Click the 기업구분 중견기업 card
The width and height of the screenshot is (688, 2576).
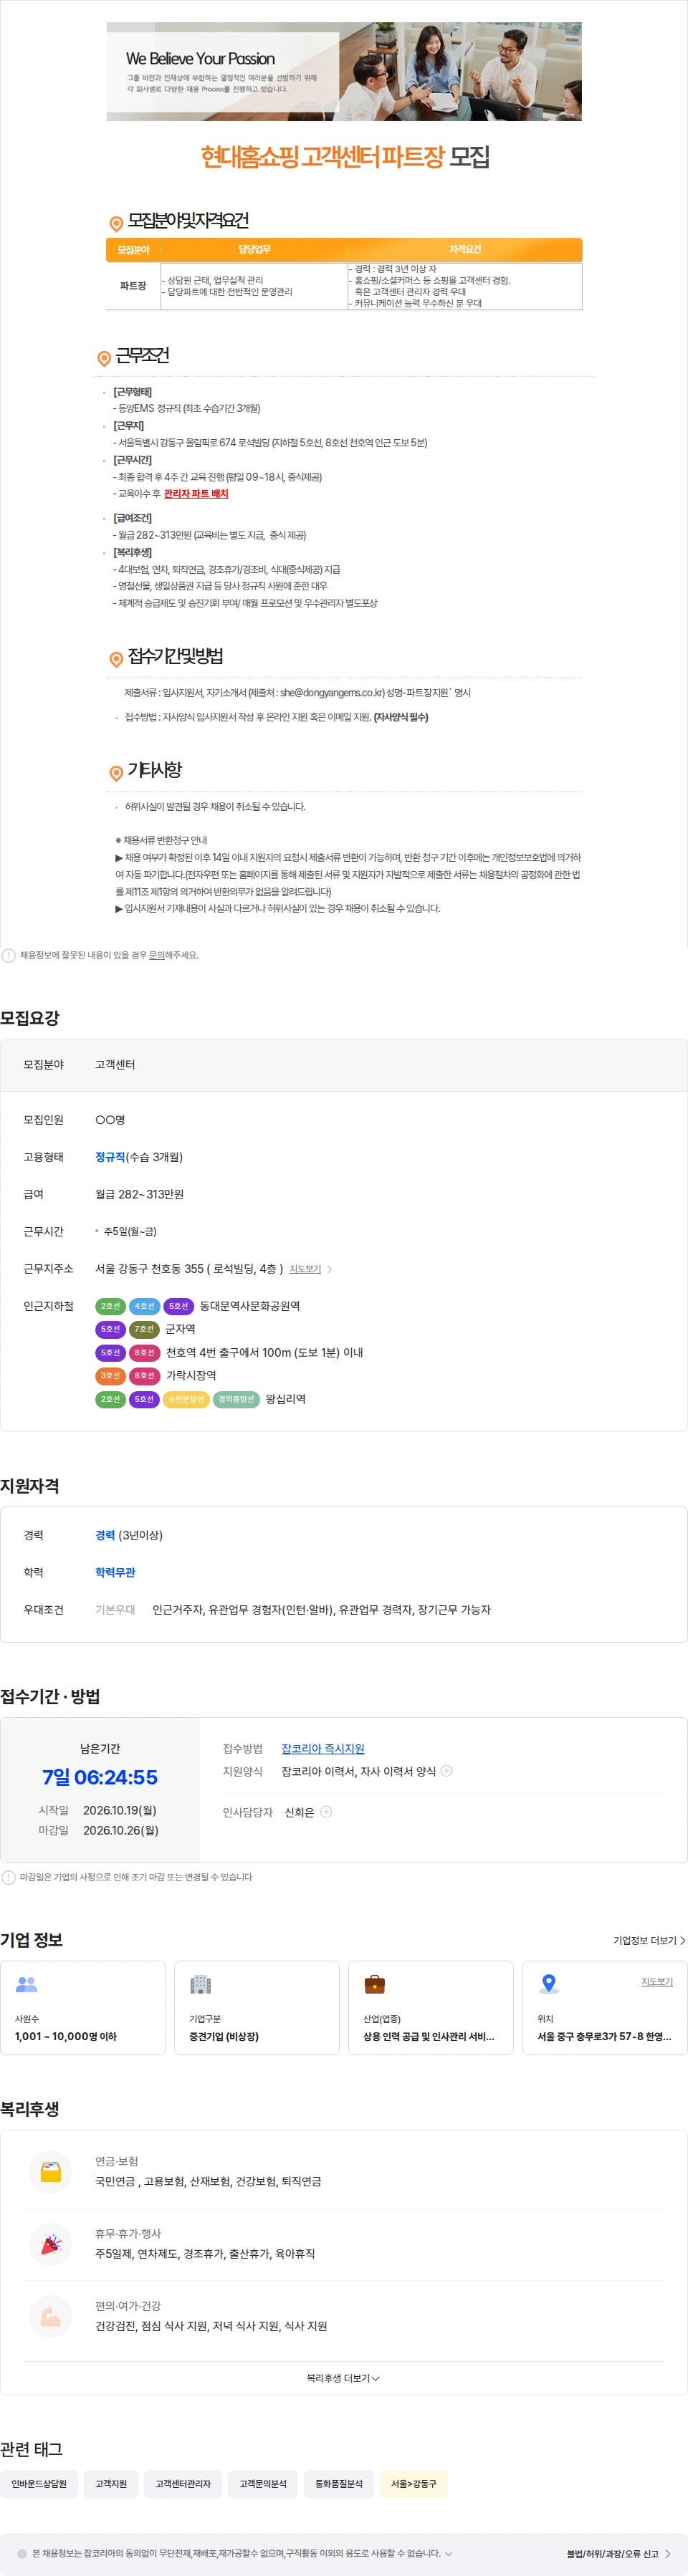256,2008
